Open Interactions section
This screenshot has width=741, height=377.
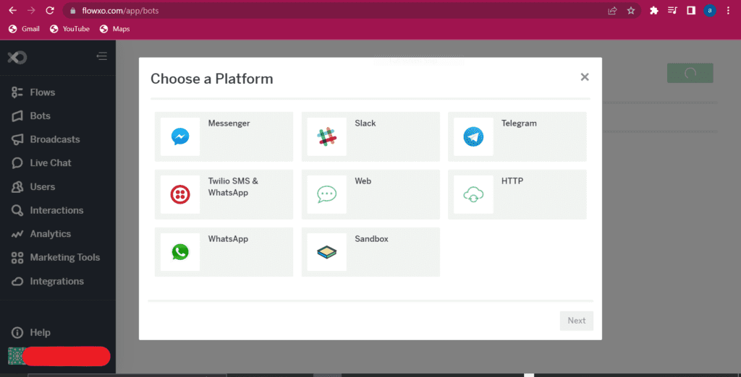click(56, 210)
